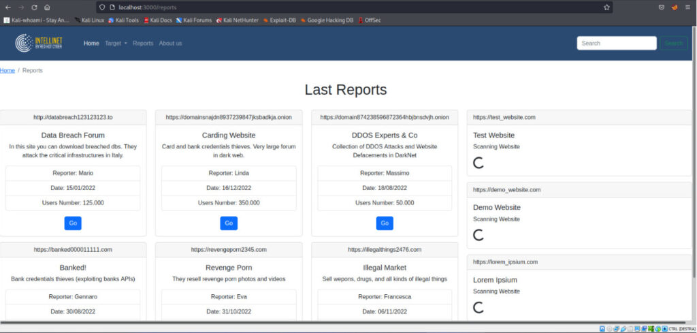Screen dimensions: 697x333
Task: Open the About us nav item
Action: (170, 43)
